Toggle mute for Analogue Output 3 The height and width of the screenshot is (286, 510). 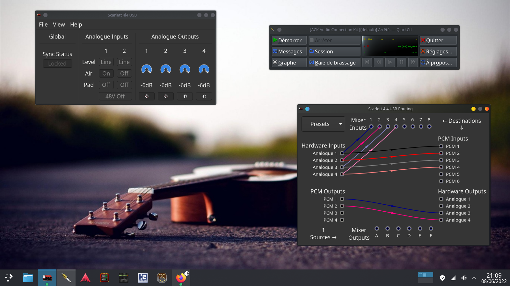click(185, 96)
